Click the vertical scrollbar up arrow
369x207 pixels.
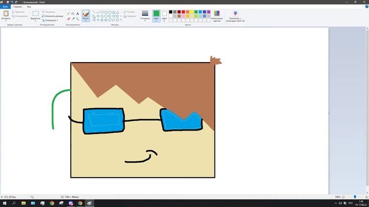pyautogui.click(x=367, y=29)
